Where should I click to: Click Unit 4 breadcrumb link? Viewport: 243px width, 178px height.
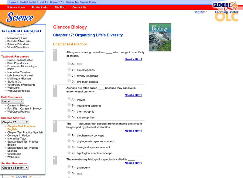43,2
